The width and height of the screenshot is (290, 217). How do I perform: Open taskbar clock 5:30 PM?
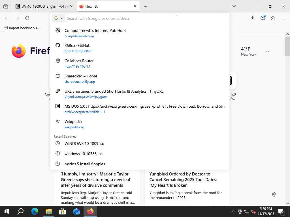pyautogui.click(x=266, y=211)
